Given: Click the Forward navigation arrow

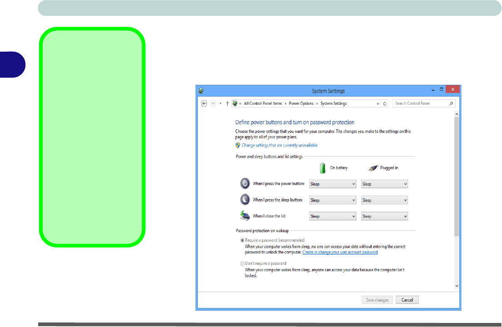Looking at the screenshot, I should (x=213, y=103).
